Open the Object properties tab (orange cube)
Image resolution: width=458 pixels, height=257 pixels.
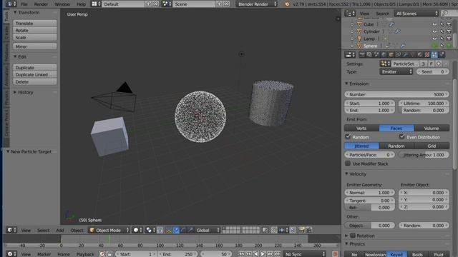pos(391,54)
